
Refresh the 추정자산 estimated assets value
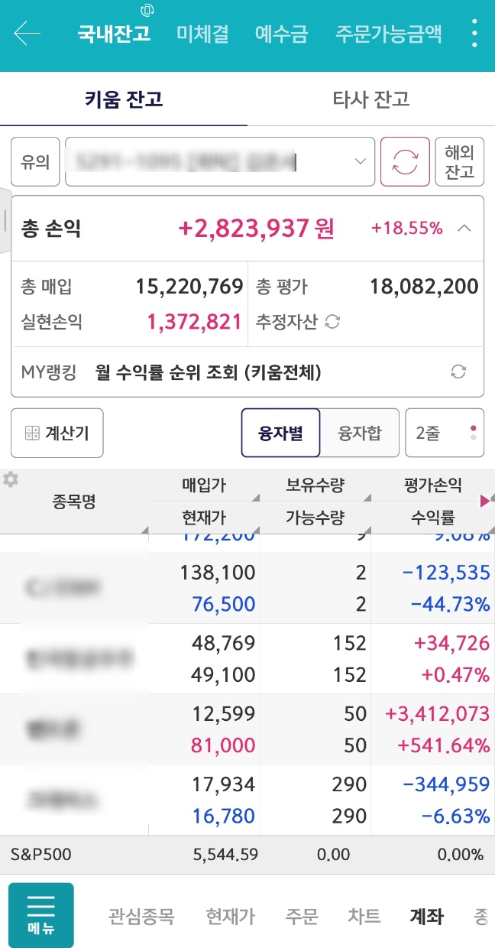click(332, 322)
